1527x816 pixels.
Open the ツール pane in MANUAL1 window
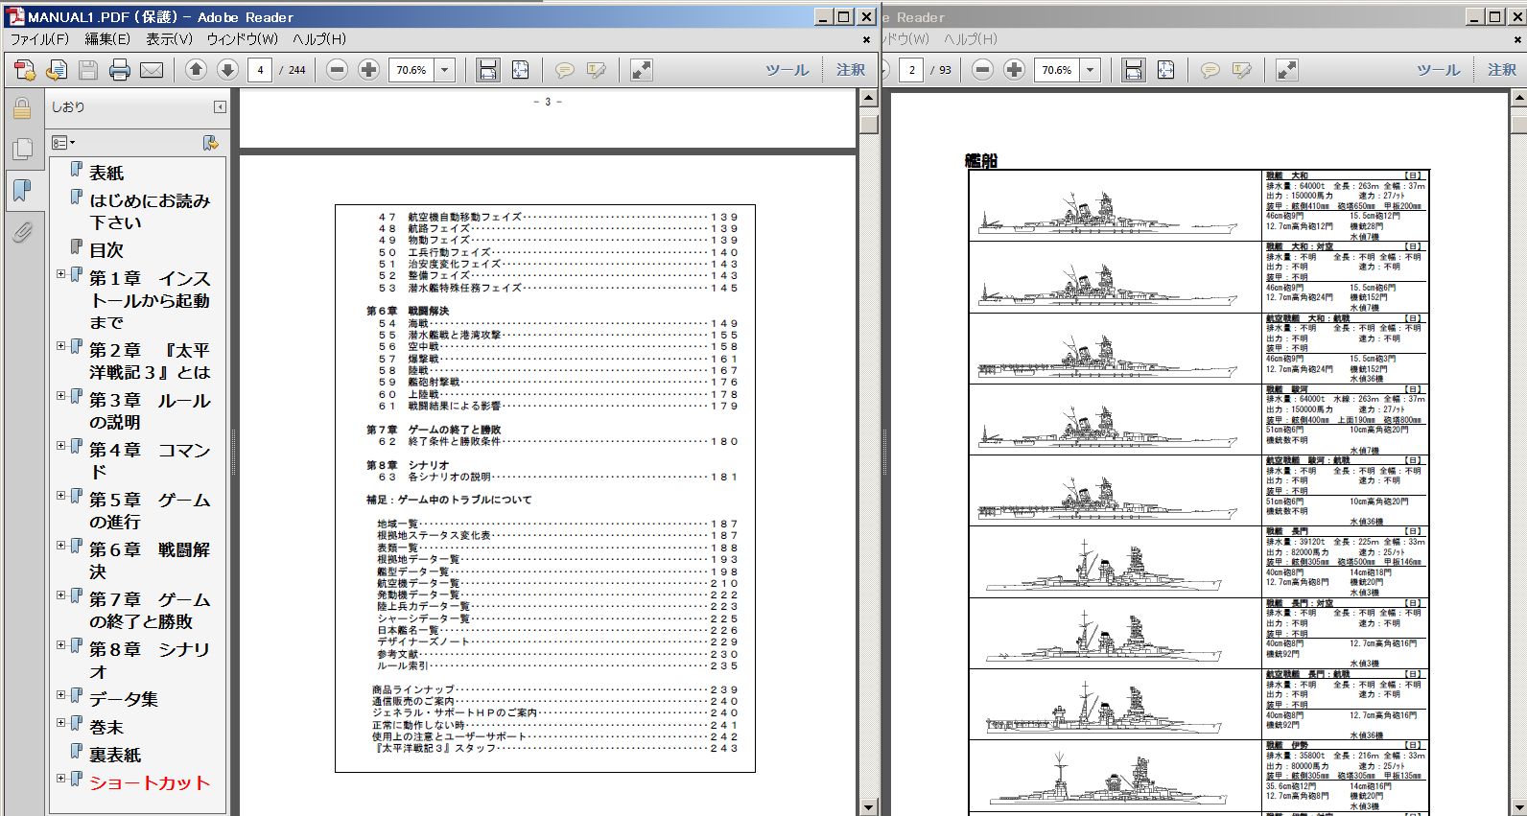click(x=787, y=70)
